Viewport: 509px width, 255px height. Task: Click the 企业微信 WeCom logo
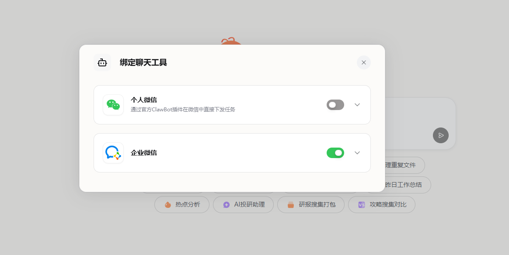coord(113,153)
